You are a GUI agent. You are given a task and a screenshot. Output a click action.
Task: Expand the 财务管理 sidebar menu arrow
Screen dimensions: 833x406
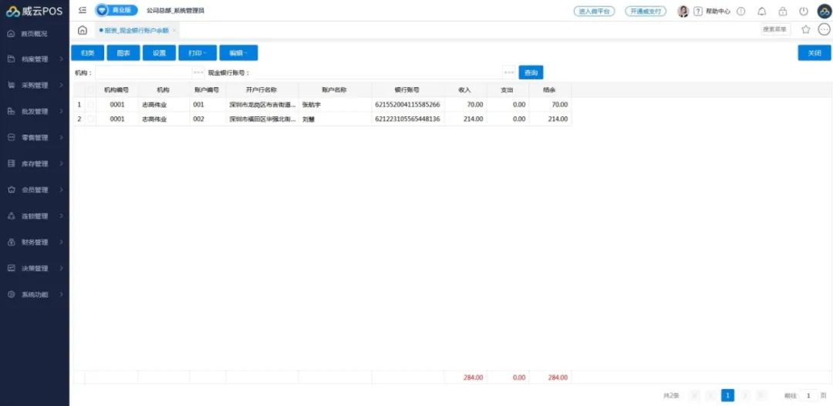62,242
